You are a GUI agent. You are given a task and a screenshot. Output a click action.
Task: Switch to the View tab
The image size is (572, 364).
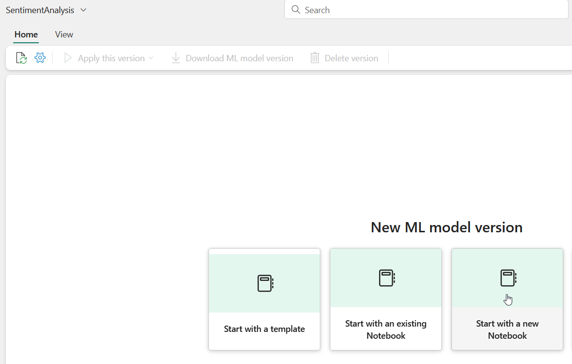(x=64, y=35)
